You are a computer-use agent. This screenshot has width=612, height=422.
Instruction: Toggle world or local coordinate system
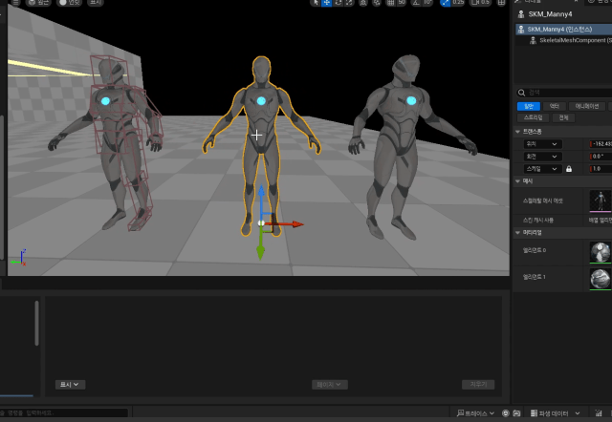[x=363, y=2]
